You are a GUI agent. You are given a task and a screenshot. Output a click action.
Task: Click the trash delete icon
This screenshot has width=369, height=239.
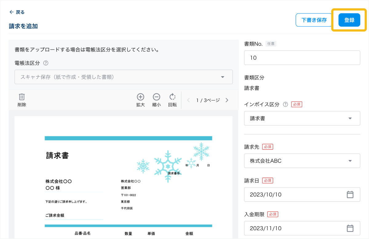pos(22,97)
